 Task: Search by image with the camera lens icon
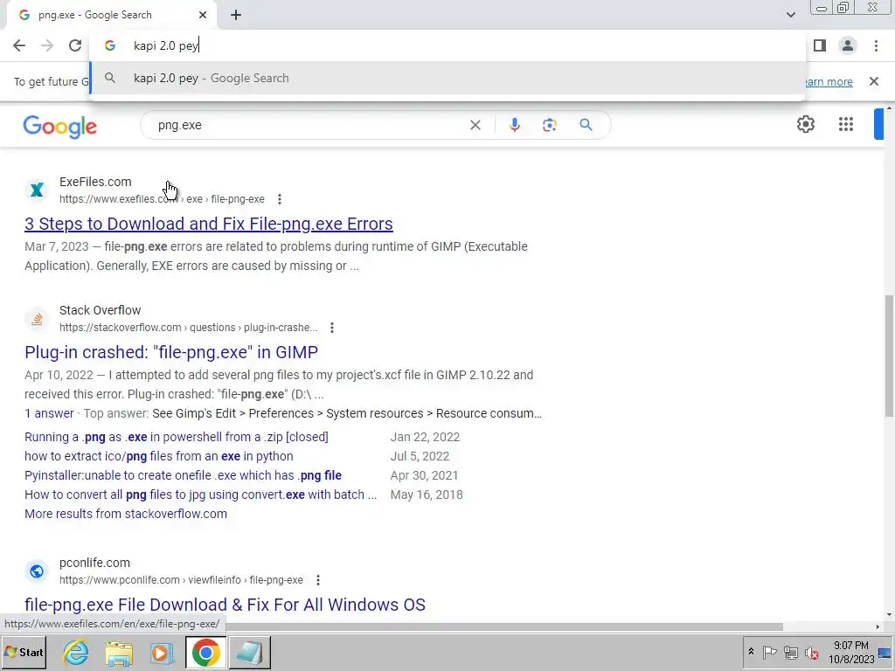pyautogui.click(x=549, y=125)
